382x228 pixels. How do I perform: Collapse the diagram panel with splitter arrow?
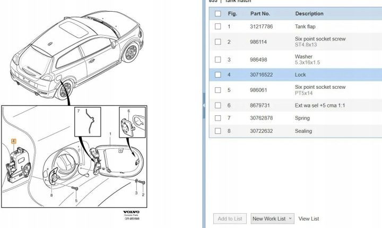click(x=204, y=105)
